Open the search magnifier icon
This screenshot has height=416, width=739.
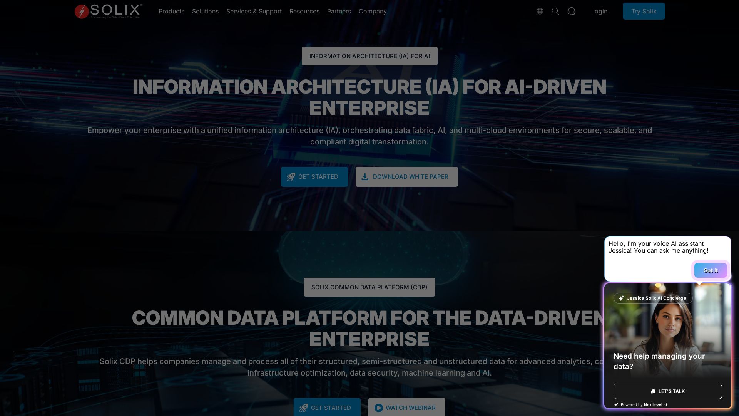pos(555,11)
